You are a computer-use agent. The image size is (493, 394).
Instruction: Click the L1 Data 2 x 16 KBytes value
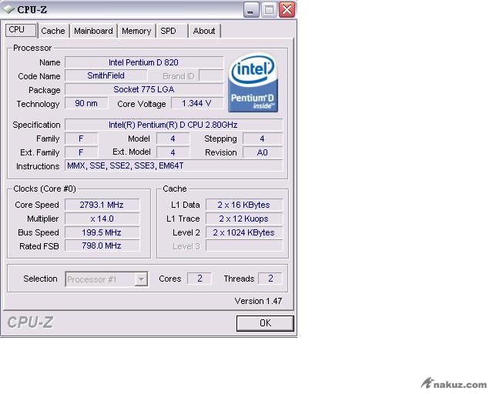click(244, 205)
